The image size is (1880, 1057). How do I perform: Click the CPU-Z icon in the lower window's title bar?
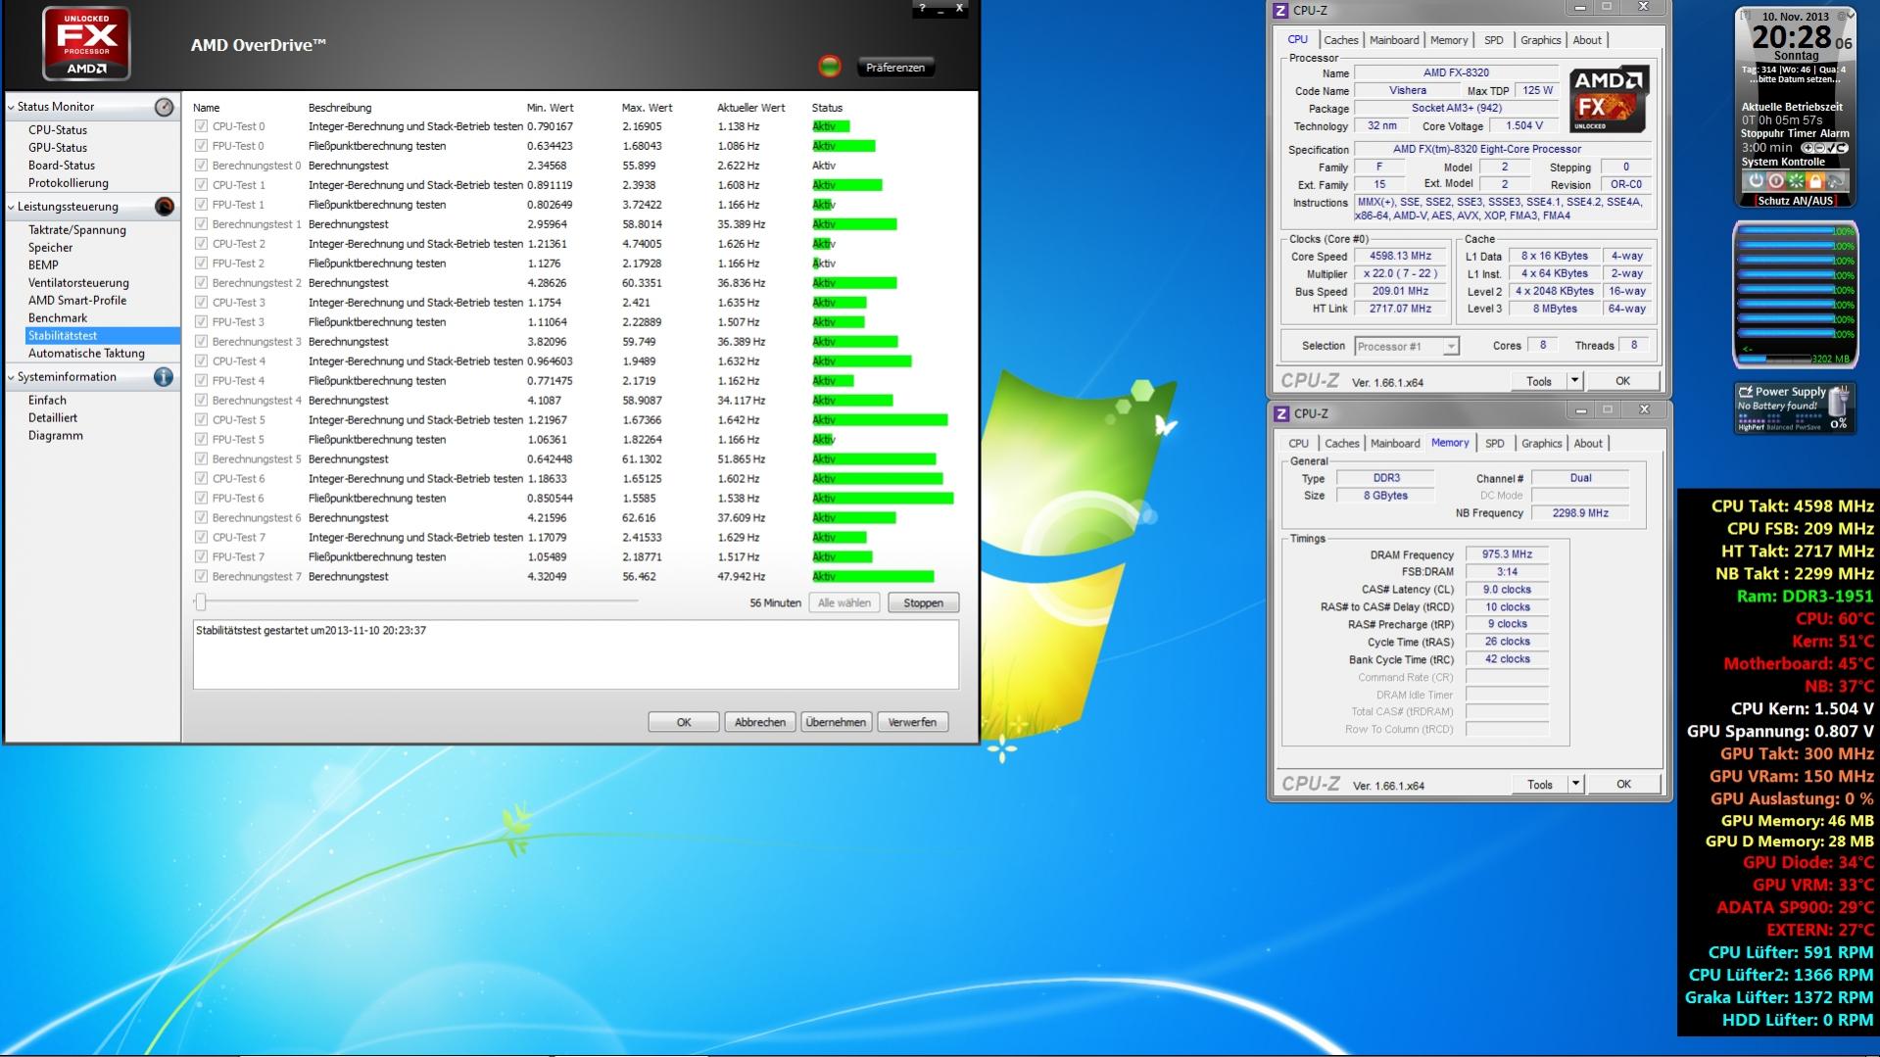click(1281, 414)
